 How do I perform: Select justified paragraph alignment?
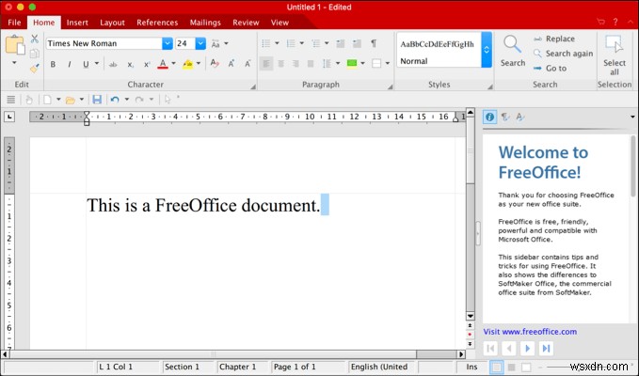311,64
